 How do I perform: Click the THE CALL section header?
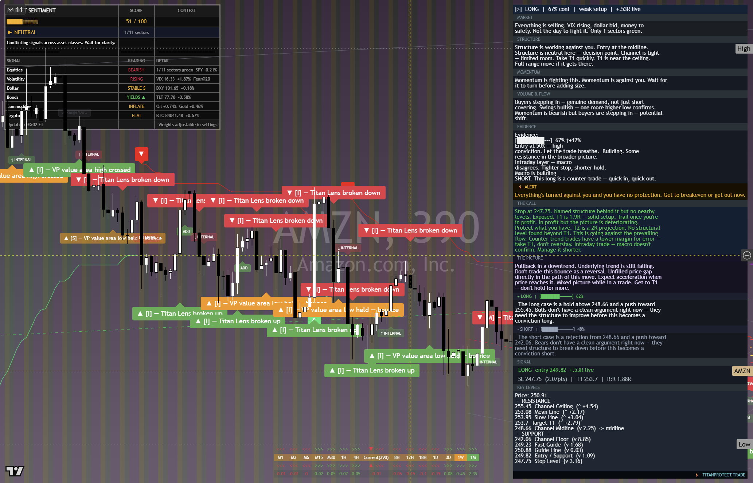pos(630,203)
